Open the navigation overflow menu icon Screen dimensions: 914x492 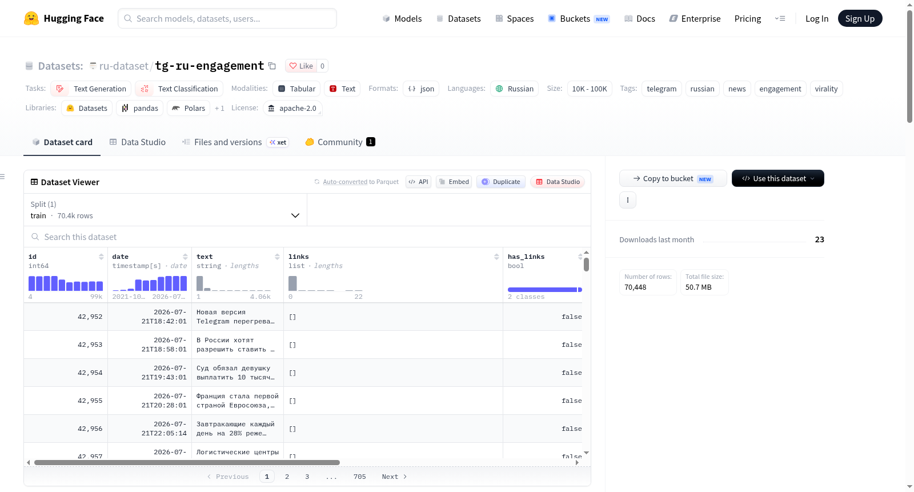tap(780, 18)
